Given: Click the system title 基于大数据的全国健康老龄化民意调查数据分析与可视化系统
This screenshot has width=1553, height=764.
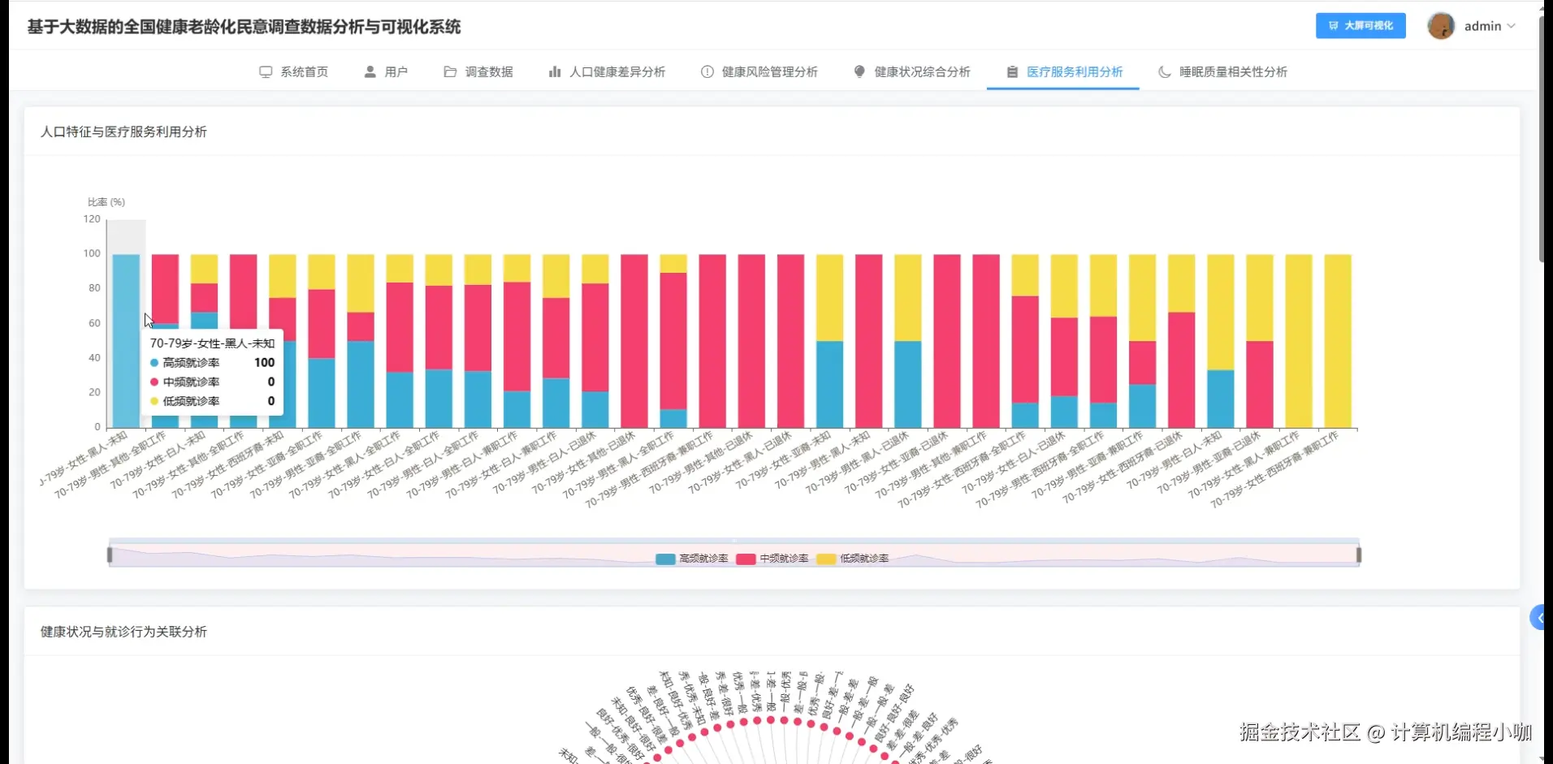Looking at the screenshot, I should [x=244, y=27].
